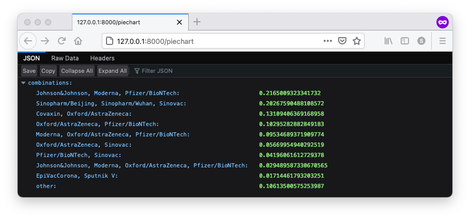Screen dimensions: 470x219
Task: Click the browser back arrow button
Action: tap(28, 41)
